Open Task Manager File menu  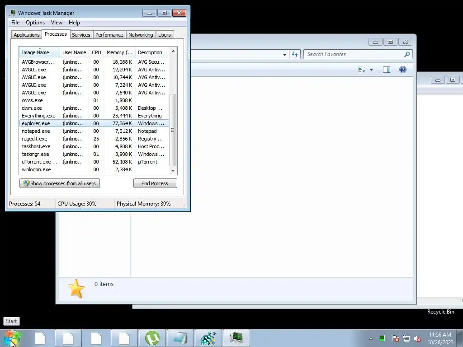15,23
